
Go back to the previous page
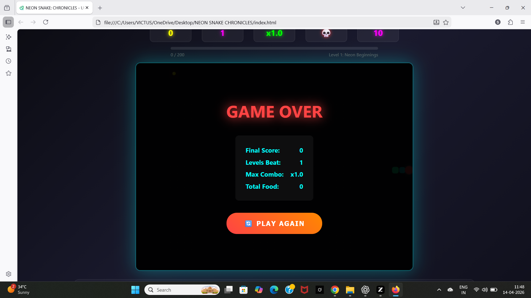point(21,22)
